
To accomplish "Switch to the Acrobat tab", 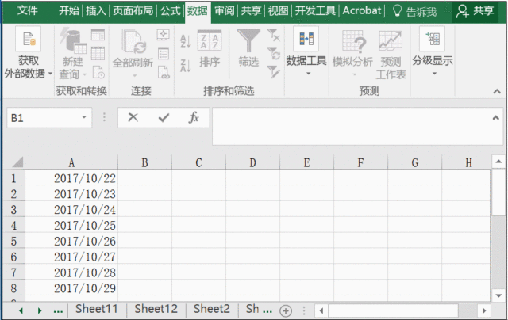I will (362, 11).
